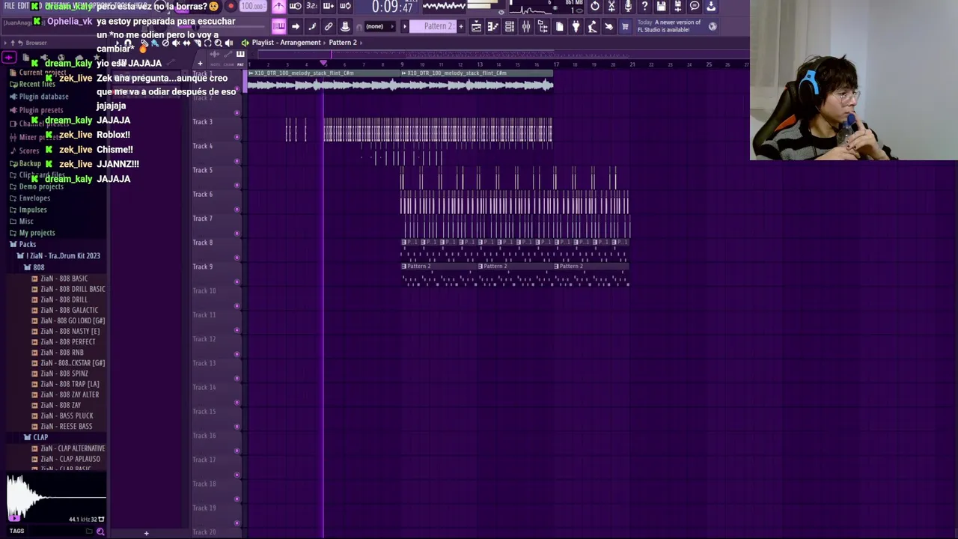The width and height of the screenshot is (958, 539).
Task: Collapse the CLAP folder
Action: pos(36,437)
